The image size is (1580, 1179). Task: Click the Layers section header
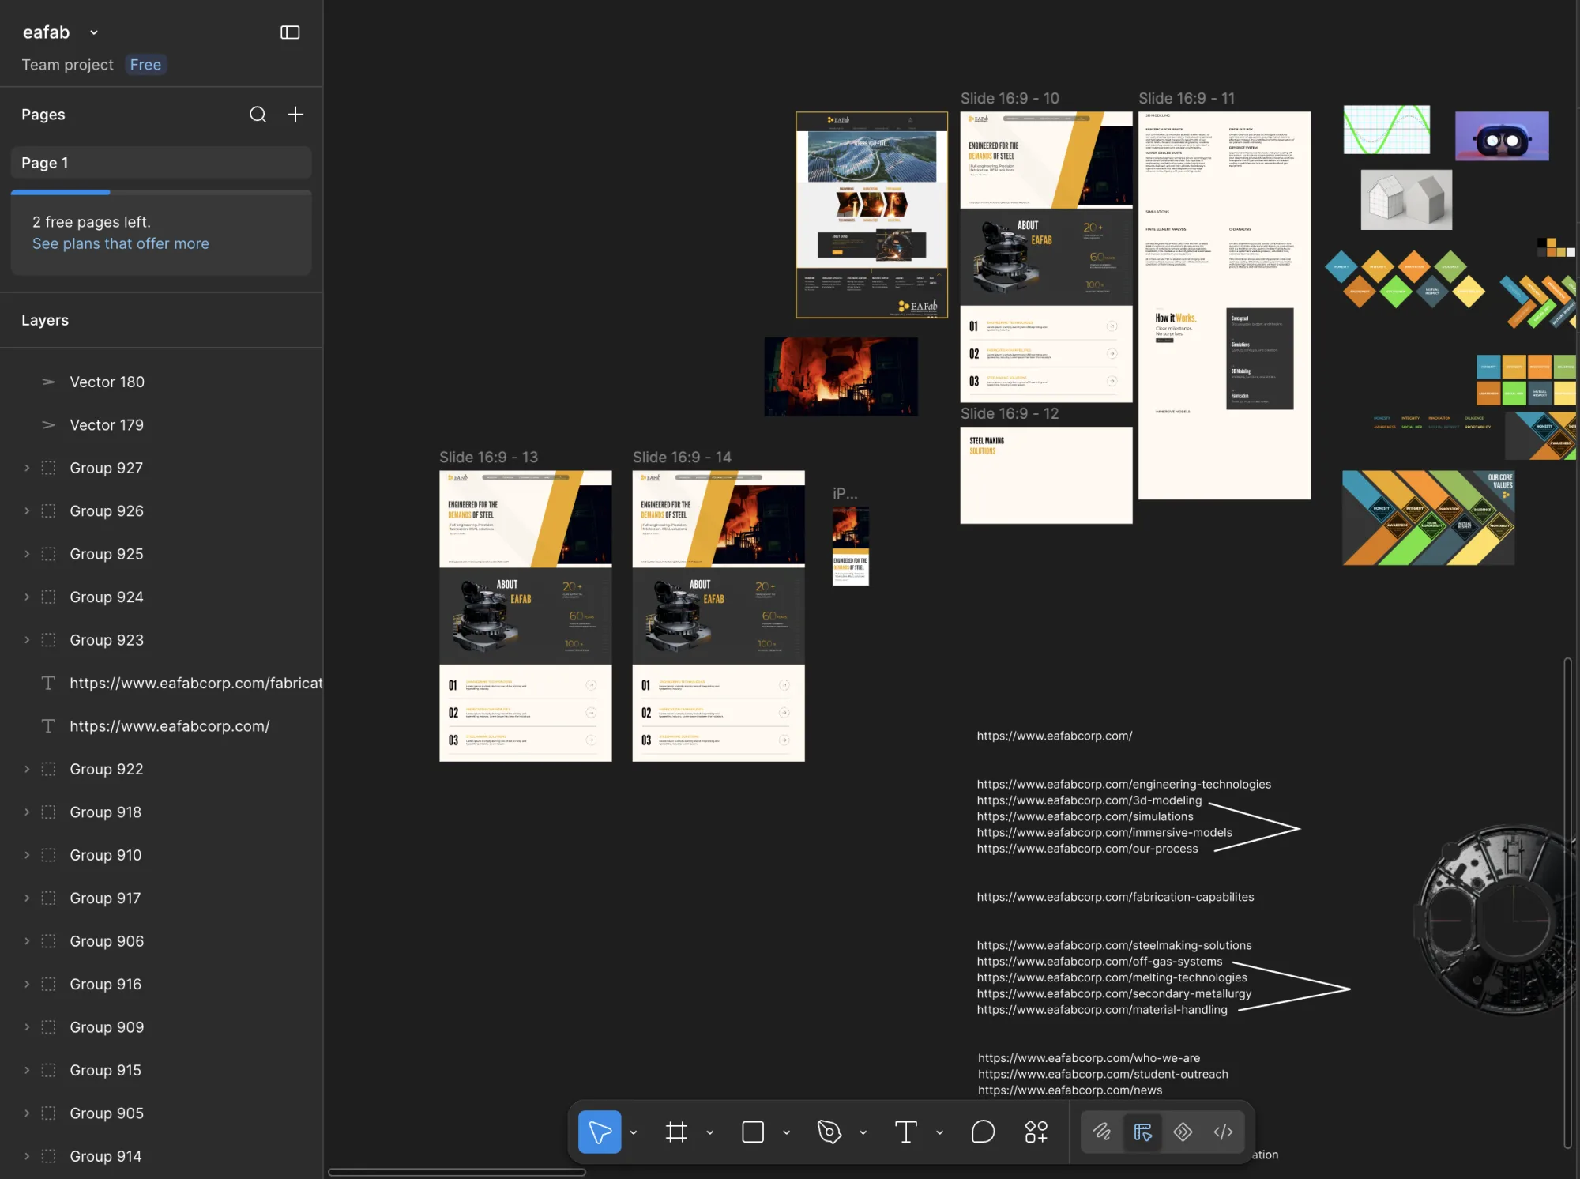click(45, 320)
